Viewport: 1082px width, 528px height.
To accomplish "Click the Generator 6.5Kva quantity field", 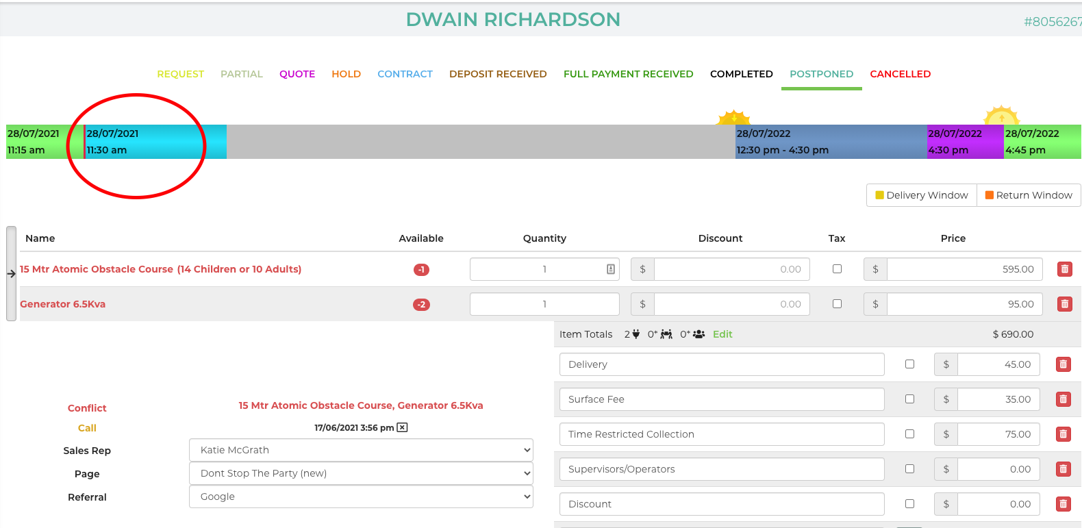I will (544, 304).
